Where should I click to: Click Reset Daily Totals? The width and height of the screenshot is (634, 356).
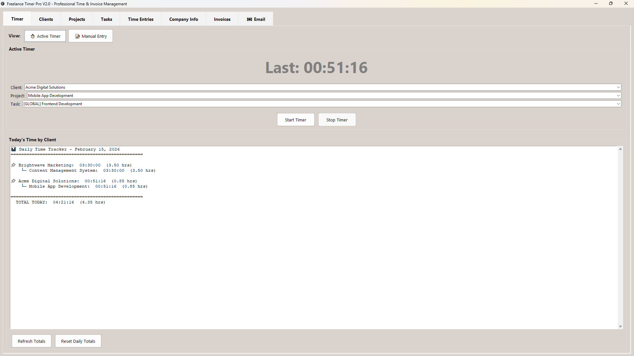pos(78,341)
